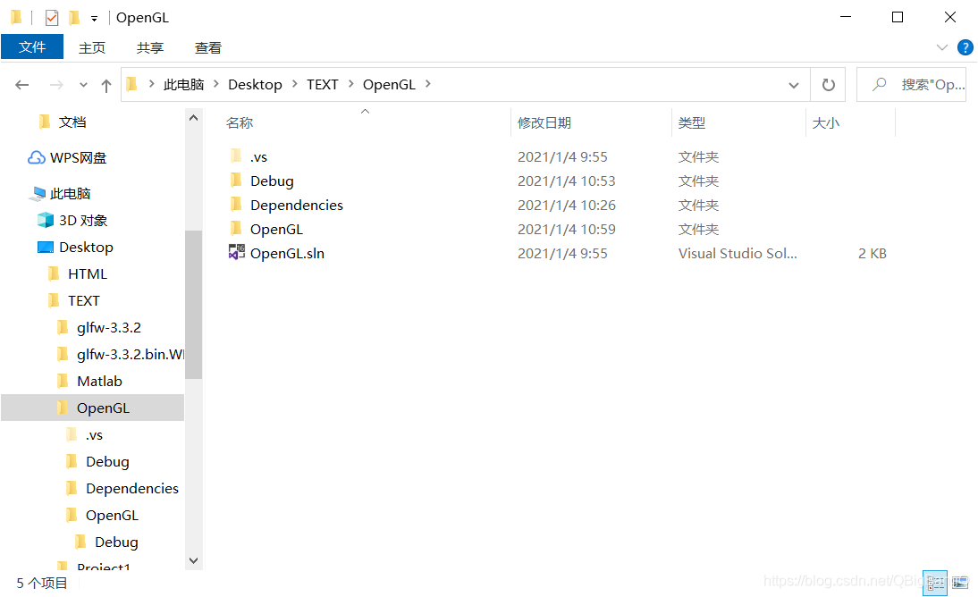The height and width of the screenshot is (597, 978).
Task: Open the TEXT folder in navigation tree
Action: tap(83, 300)
